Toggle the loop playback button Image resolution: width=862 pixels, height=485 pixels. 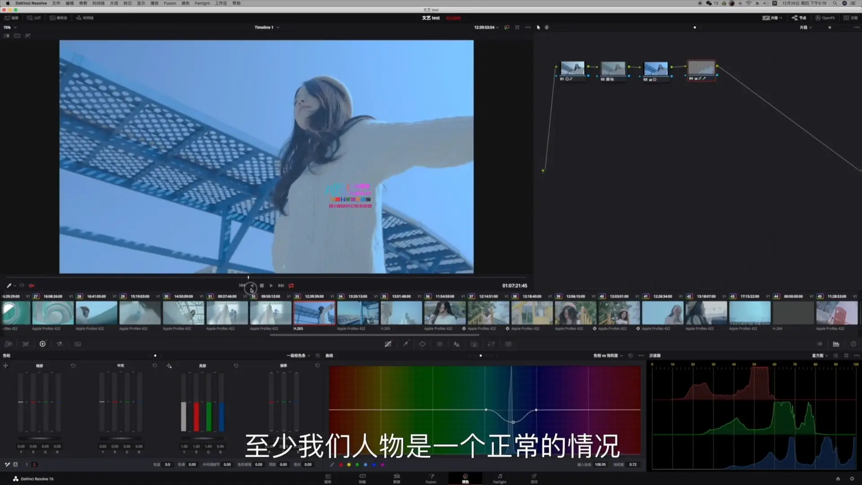point(291,286)
